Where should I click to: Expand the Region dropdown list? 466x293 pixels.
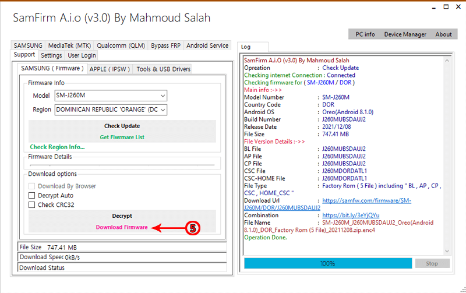click(x=163, y=110)
